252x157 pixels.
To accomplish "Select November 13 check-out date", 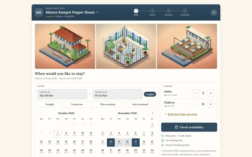I will coord(136,142).
